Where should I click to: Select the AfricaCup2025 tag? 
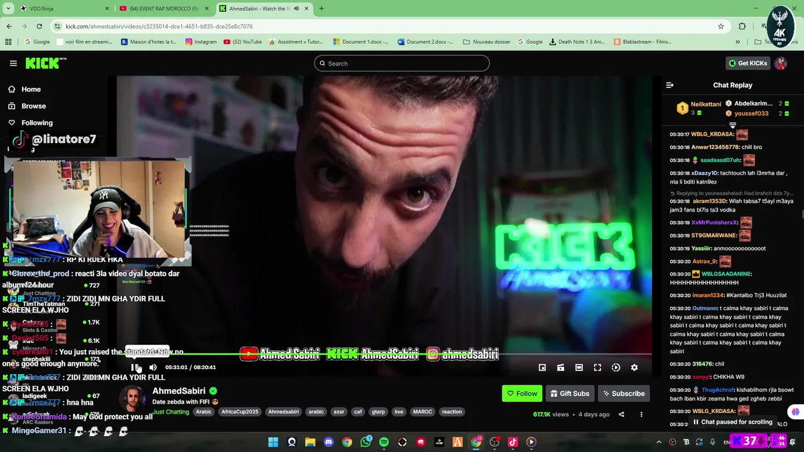click(x=240, y=412)
